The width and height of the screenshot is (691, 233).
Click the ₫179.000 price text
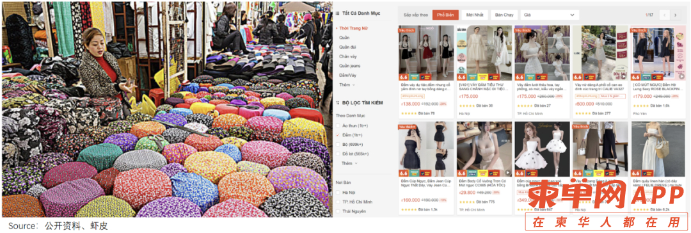pos(643,96)
